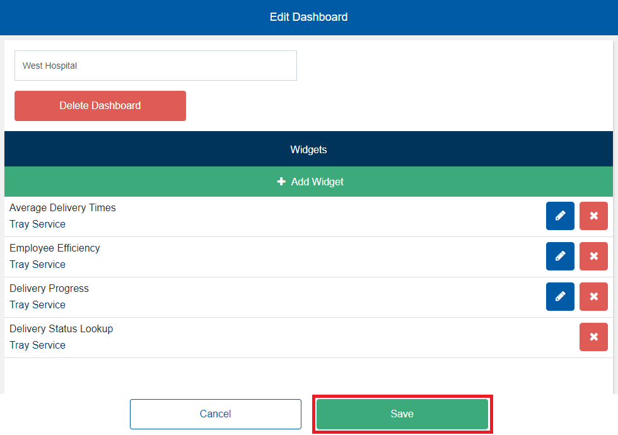Click the Widgets section header
Viewport: 618px width, 435px height.
pyautogui.click(x=308, y=149)
